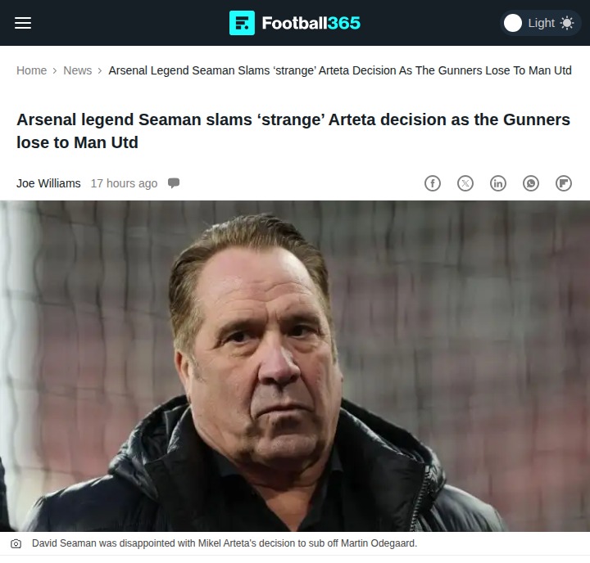Click the main article headline
Screen dimensions: 590x563
click(293, 131)
